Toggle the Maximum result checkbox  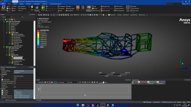coord(2,92)
